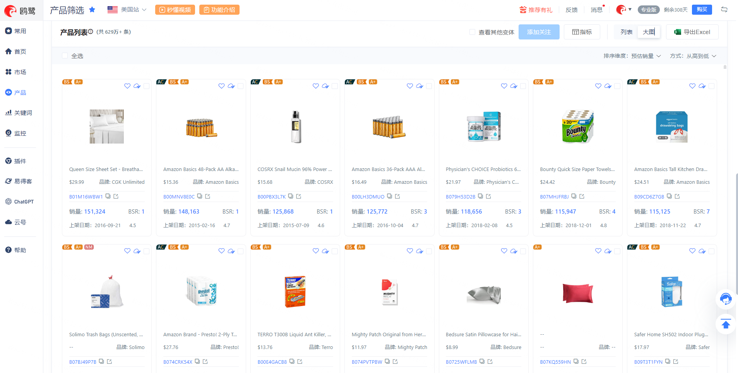Check the 全选 select-all checkbox
The image size is (738, 373).
(65, 56)
